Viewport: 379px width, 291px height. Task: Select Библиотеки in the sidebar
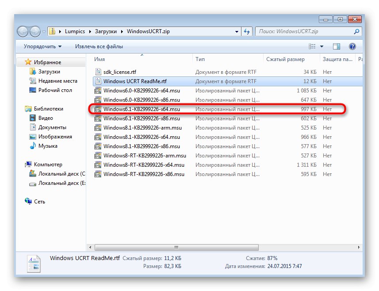coord(48,109)
